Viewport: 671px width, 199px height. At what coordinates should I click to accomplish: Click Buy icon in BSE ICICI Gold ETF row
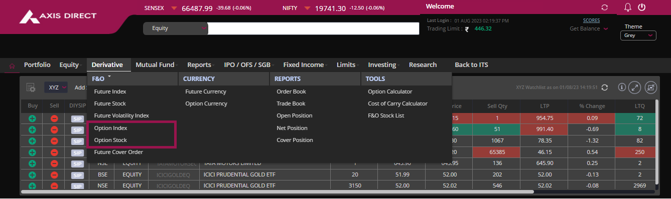pyautogui.click(x=33, y=175)
